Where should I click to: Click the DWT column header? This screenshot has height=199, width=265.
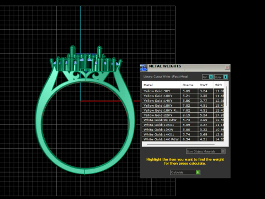(205, 85)
